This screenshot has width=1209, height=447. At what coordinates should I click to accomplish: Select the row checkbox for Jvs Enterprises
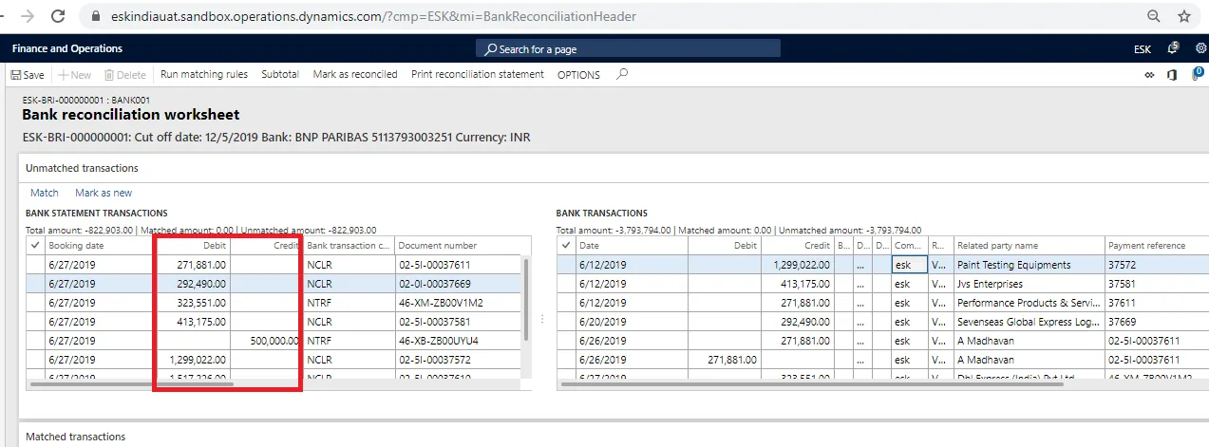point(567,284)
